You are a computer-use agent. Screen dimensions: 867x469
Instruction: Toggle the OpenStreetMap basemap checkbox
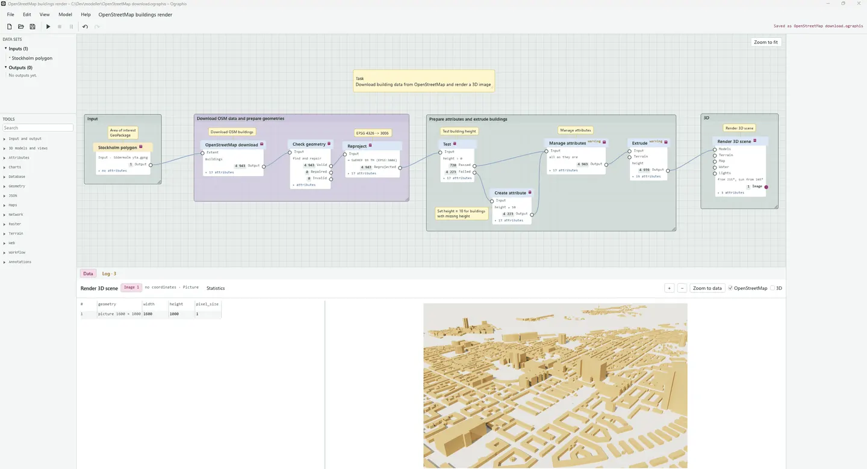pos(731,288)
